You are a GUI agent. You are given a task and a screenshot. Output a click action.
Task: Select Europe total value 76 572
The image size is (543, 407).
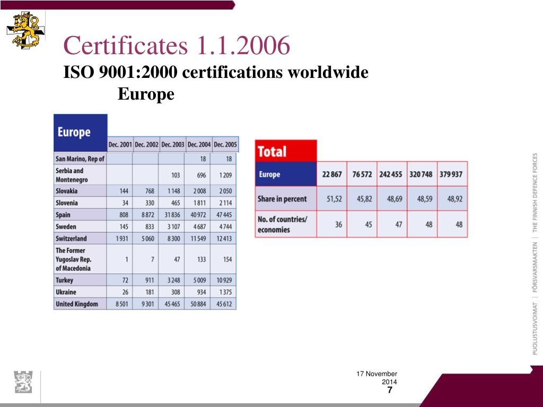(362, 174)
